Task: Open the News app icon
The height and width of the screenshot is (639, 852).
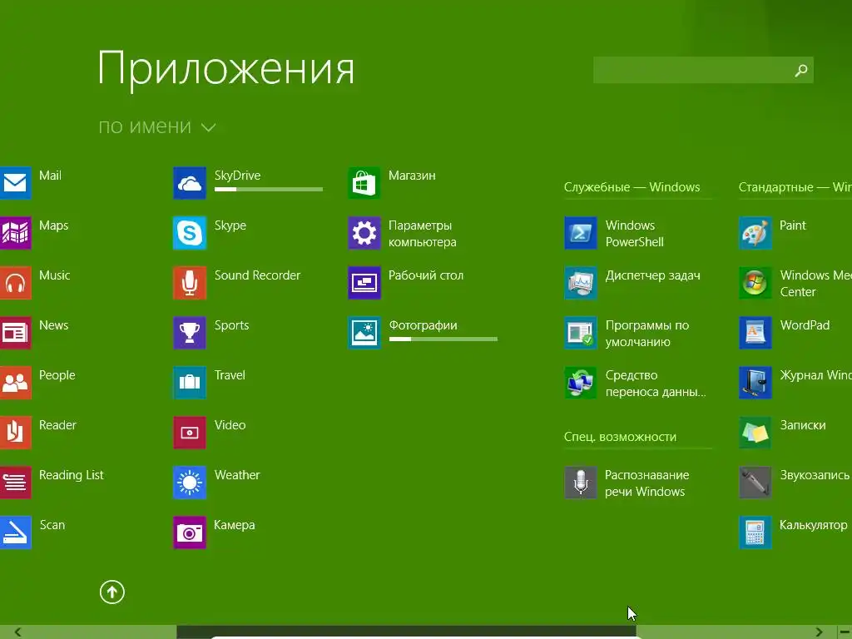Action: pos(15,333)
